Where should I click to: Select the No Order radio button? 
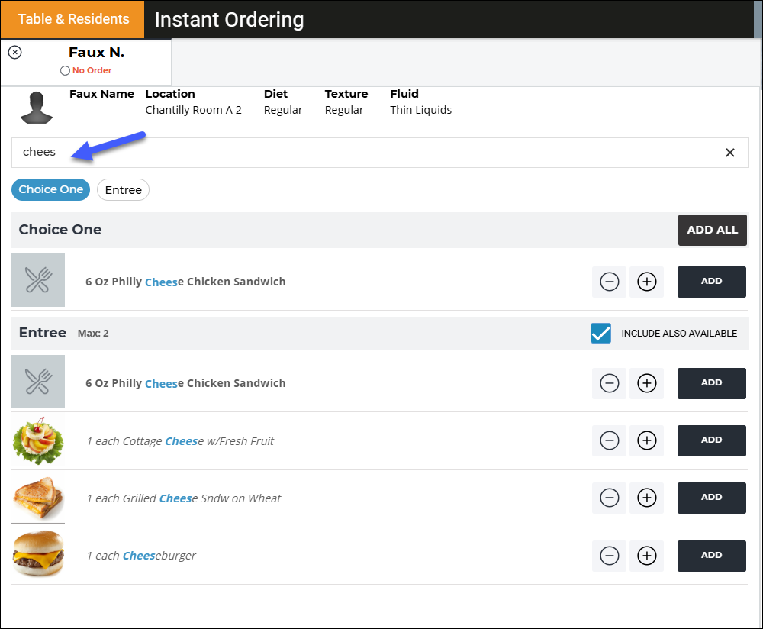(x=65, y=70)
